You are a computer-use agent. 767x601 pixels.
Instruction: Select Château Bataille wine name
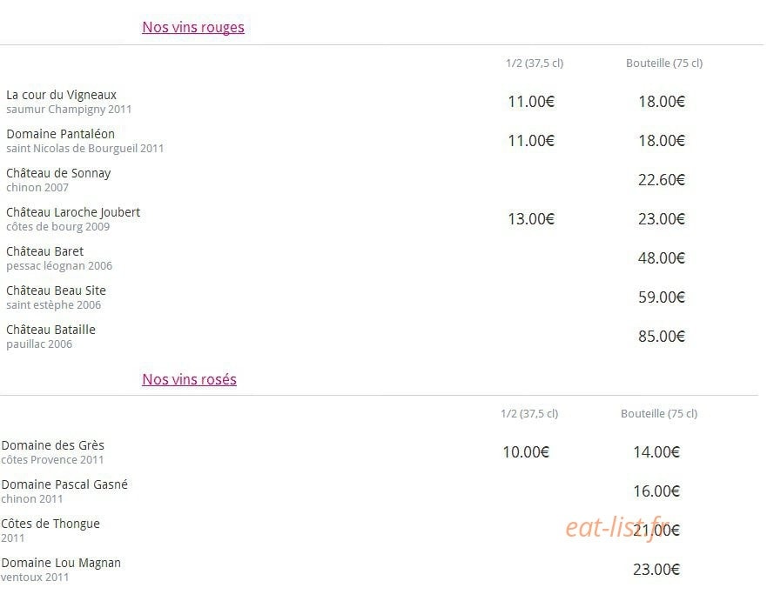point(50,330)
